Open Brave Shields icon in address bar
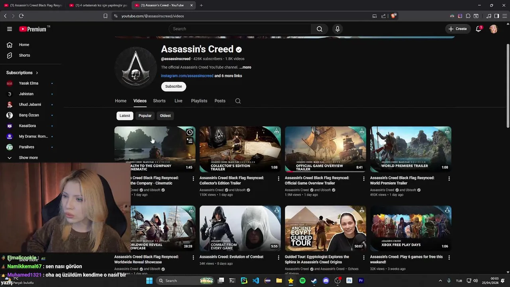 coord(393,16)
